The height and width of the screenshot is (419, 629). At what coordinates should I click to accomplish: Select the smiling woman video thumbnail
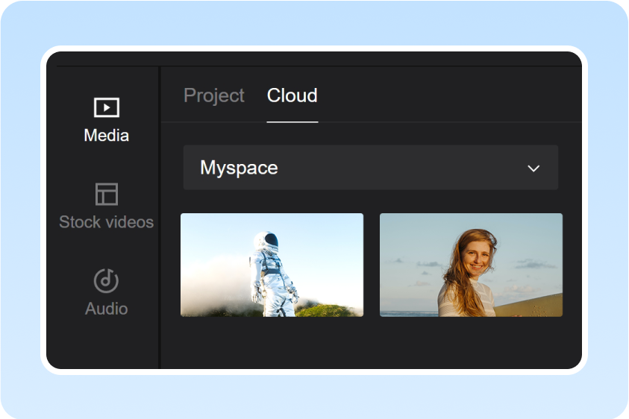click(x=471, y=265)
